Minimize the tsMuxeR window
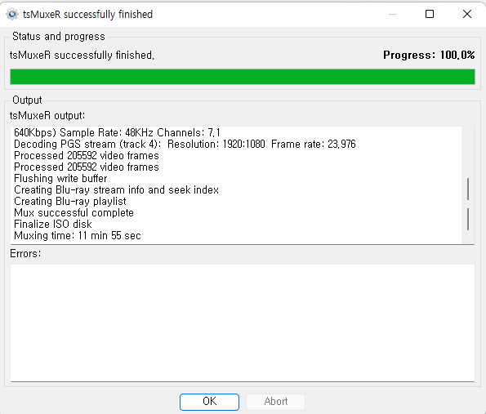The image size is (486, 414). tap(393, 14)
